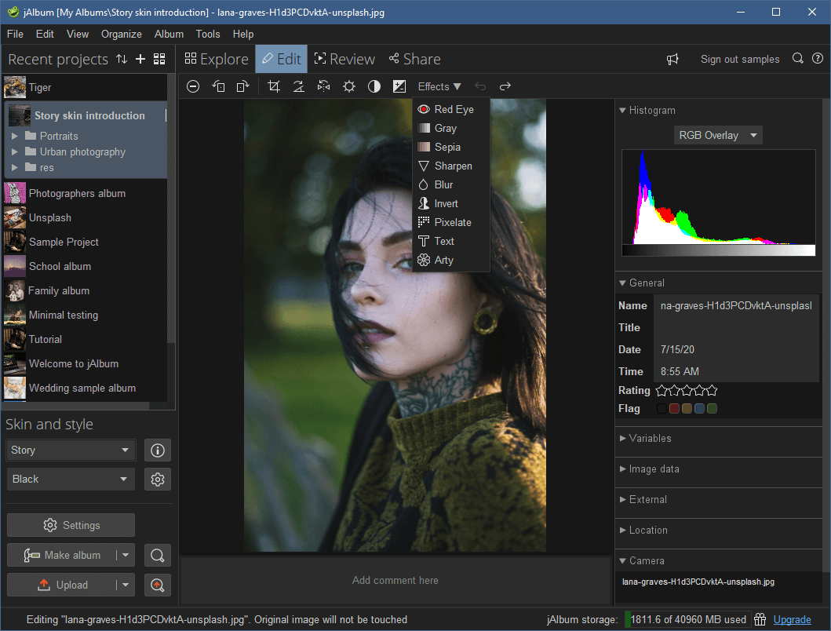Flag the photo with the red flag

674,408
